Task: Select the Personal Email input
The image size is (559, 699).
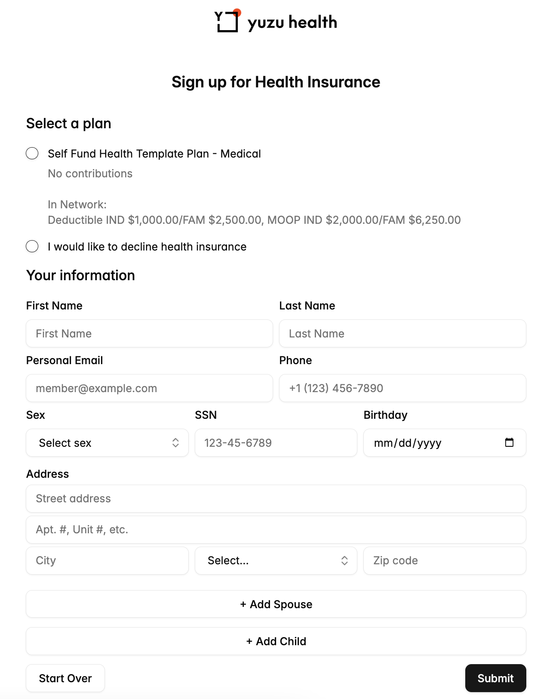Action: 149,388
